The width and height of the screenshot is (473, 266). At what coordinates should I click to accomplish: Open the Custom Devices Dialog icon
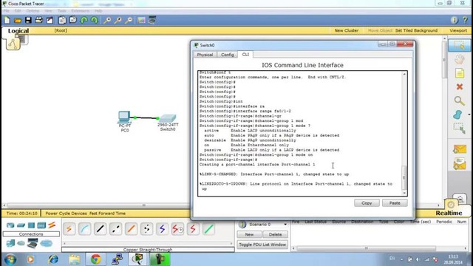coord(152,20)
